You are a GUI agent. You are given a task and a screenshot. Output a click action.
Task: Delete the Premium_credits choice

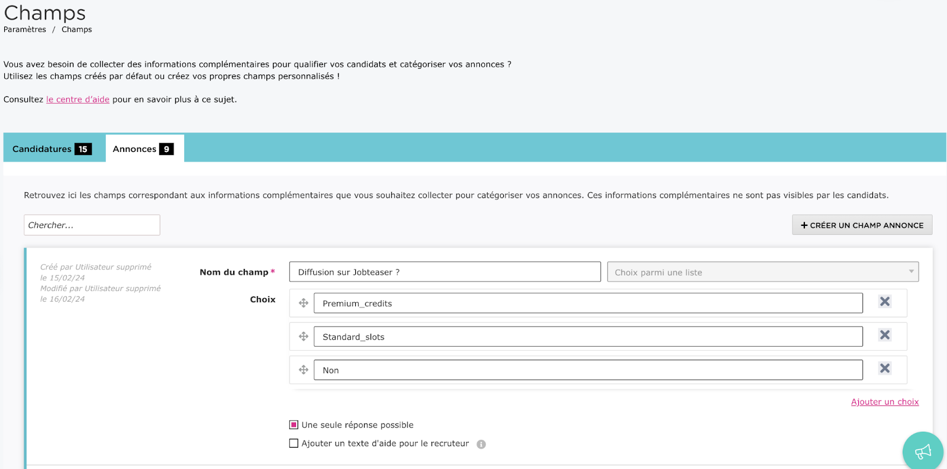click(885, 302)
